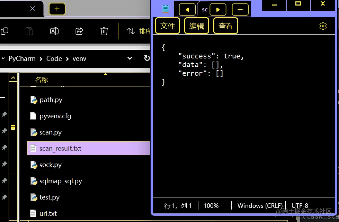Select the sqlmap_sql.py file
This screenshot has height=222, width=339.
click(88, 181)
